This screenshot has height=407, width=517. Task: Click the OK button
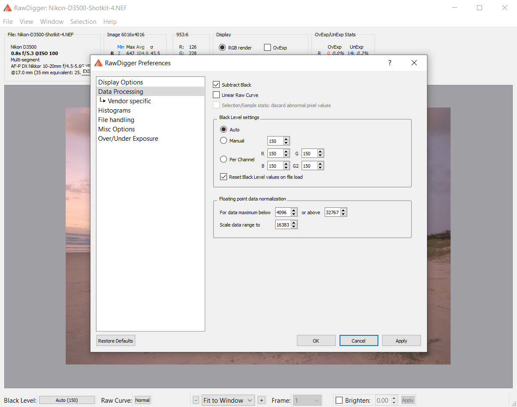316,340
